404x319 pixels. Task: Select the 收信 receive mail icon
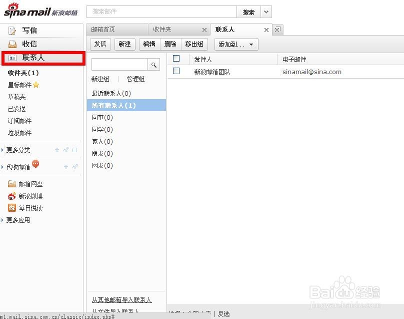click(x=12, y=44)
